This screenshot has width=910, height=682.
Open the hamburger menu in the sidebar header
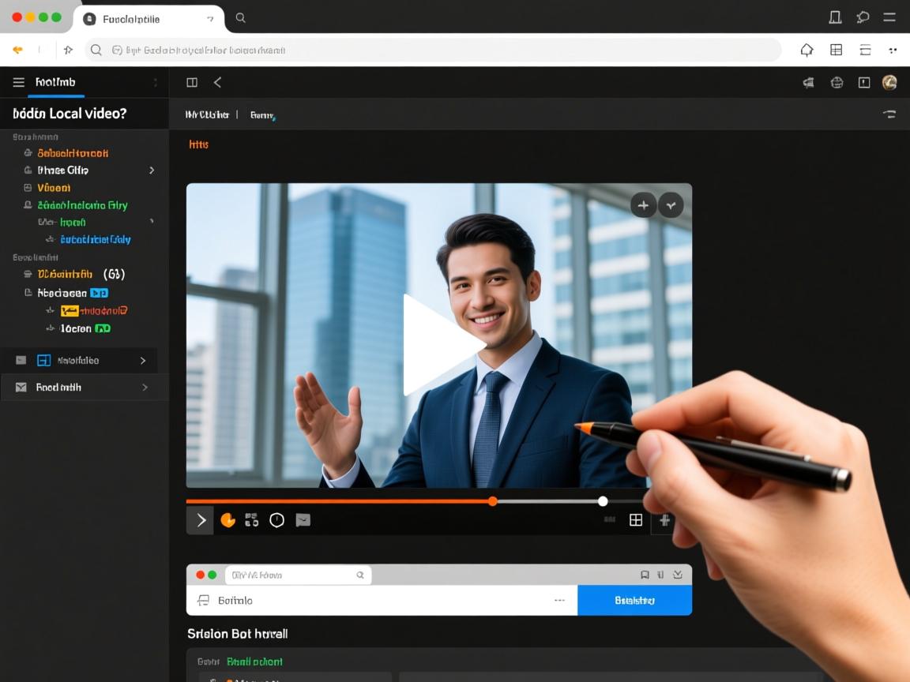pos(18,82)
